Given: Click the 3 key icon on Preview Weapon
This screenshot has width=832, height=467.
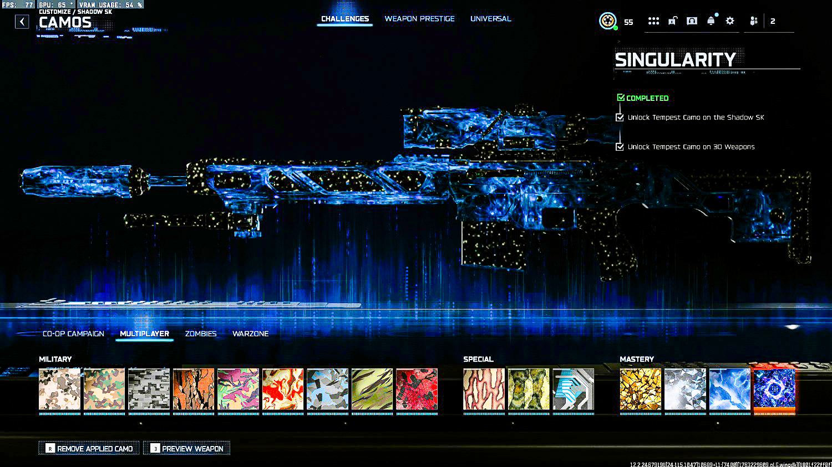Looking at the screenshot, I should tap(155, 448).
